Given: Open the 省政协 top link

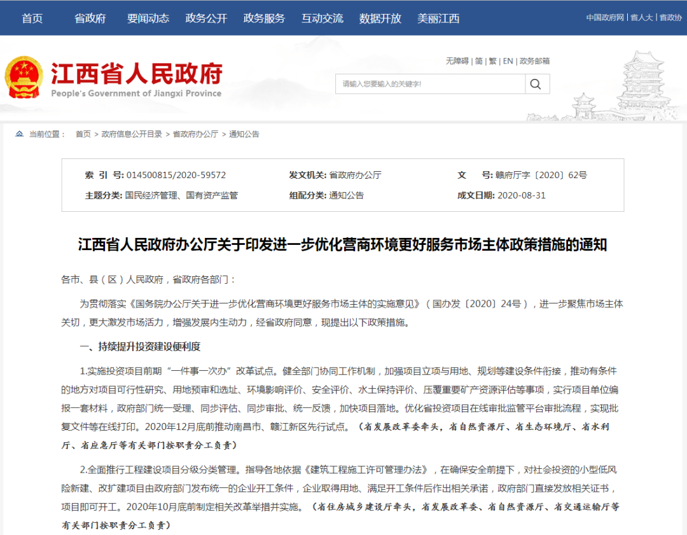Looking at the screenshot, I should coord(670,18).
